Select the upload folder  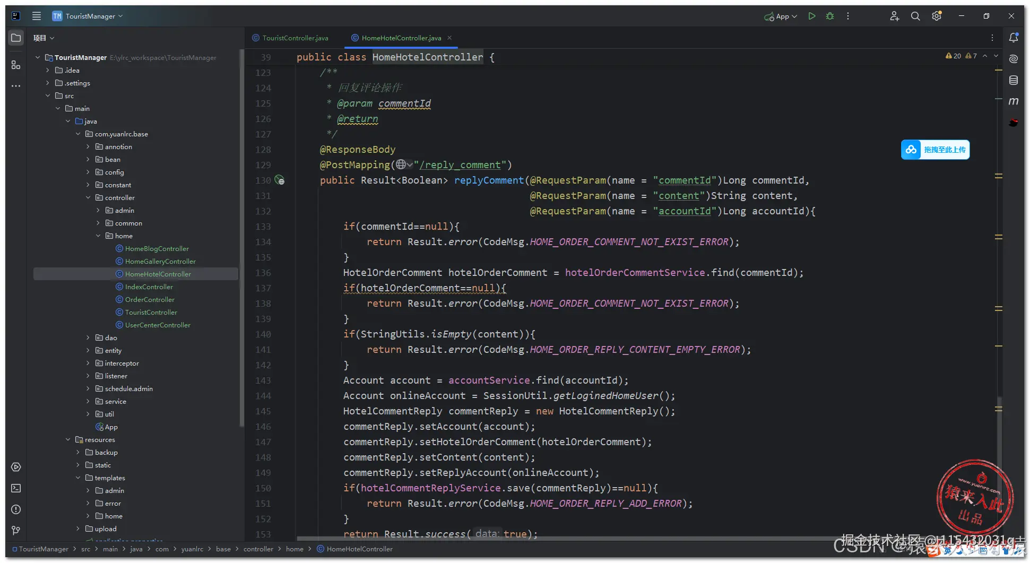pos(106,529)
